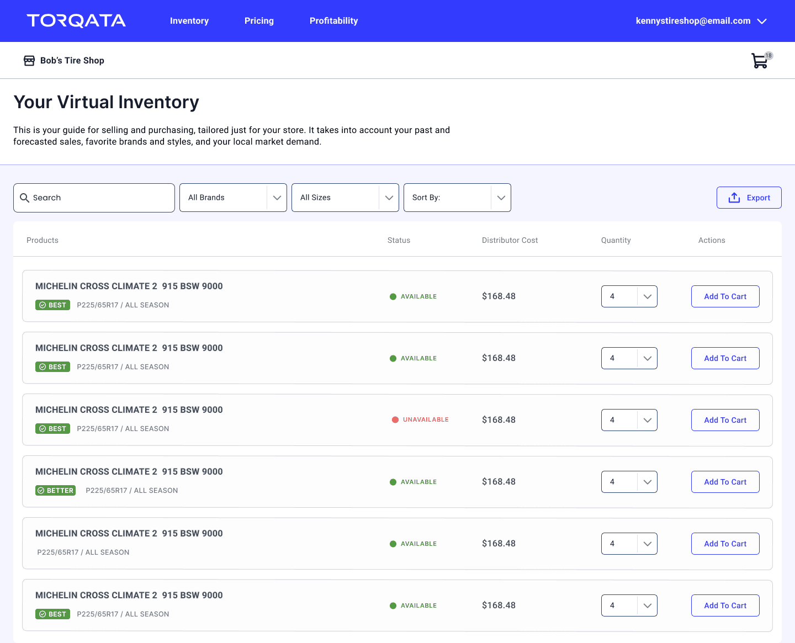Click the BETTER badge
This screenshot has height=643, width=795.
click(56, 491)
